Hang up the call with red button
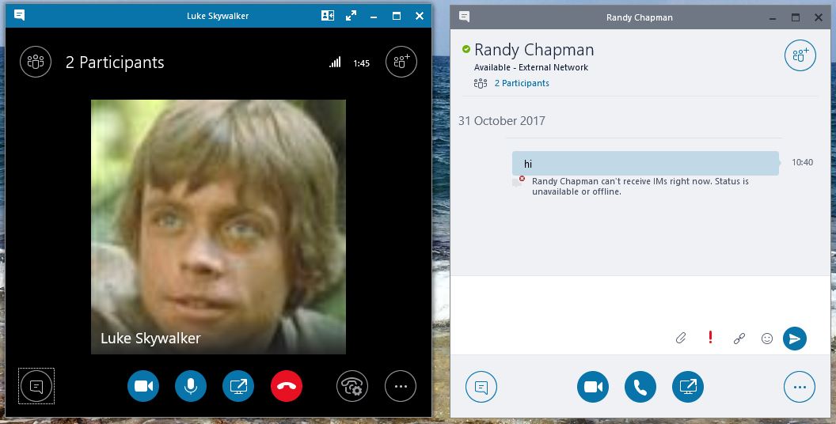 (286, 386)
